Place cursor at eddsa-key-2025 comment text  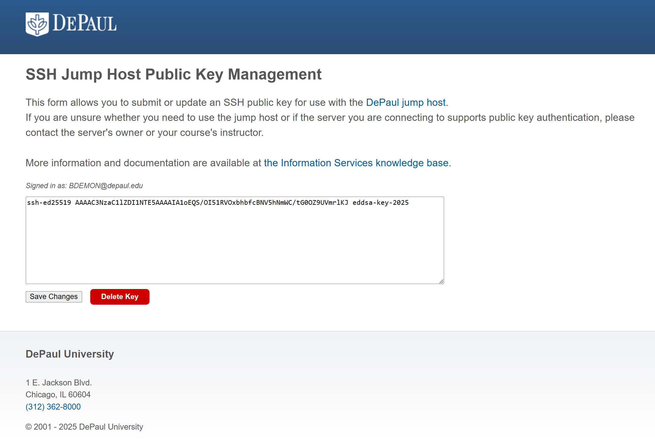tap(380, 203)
